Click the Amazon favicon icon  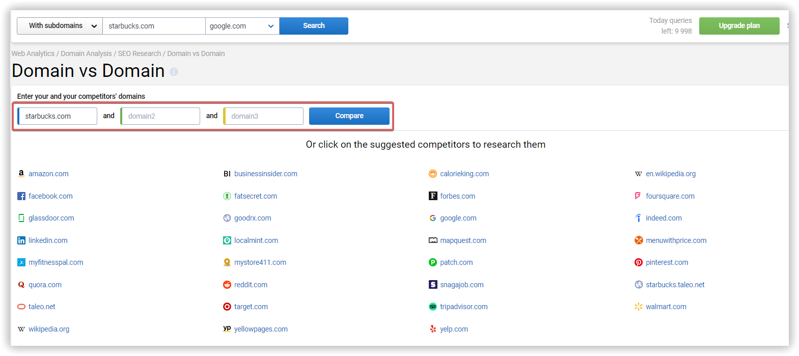click(21, 174)
